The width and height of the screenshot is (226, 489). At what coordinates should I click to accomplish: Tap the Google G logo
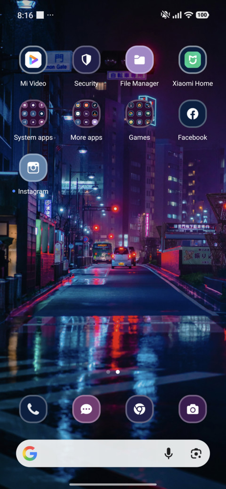[30, 453]
